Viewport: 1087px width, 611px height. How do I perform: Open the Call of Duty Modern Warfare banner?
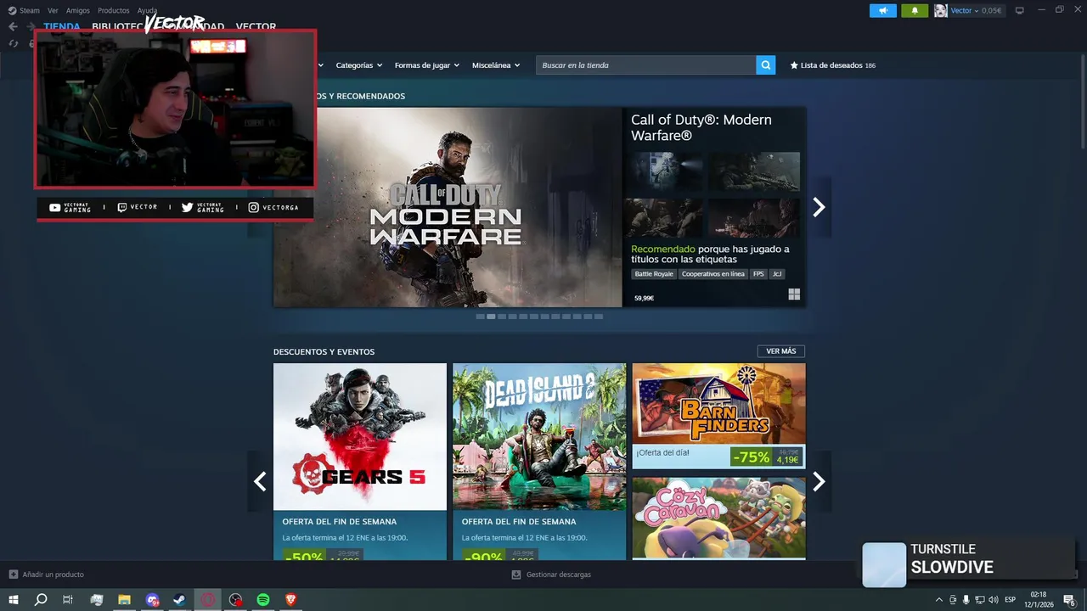(448, 207)
